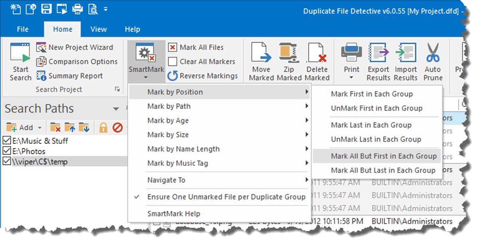Click Import Results
Screen dimensions: 479x244
tap(406, 62)
